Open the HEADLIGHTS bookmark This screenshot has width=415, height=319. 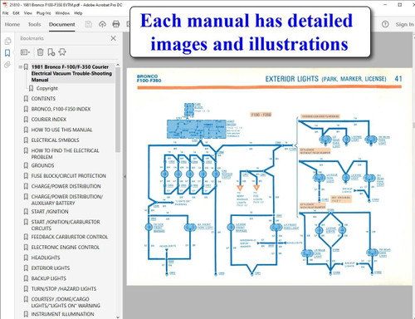(46, 258)
